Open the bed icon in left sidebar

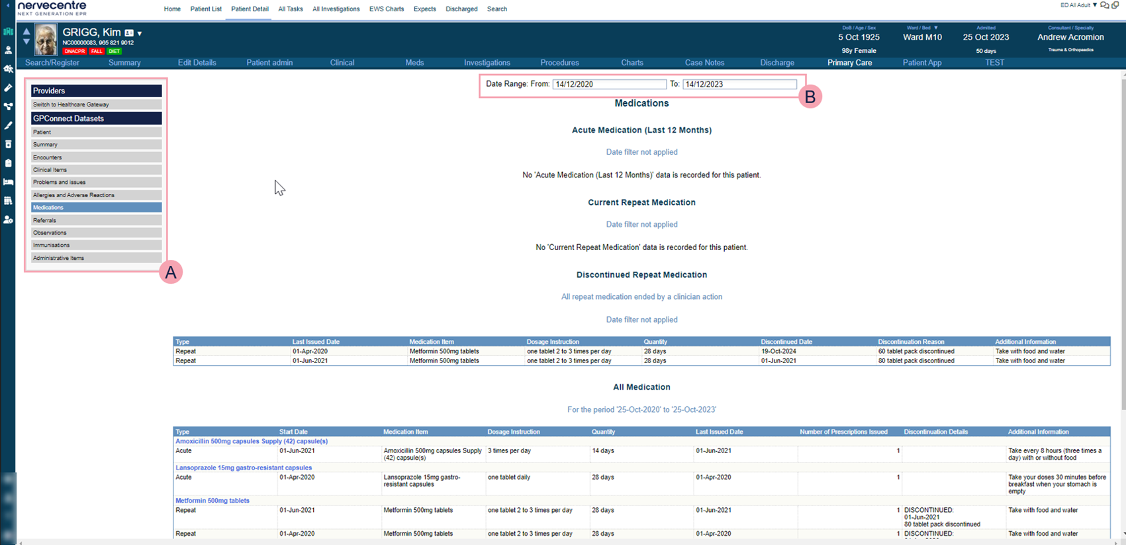coord(8,182)
